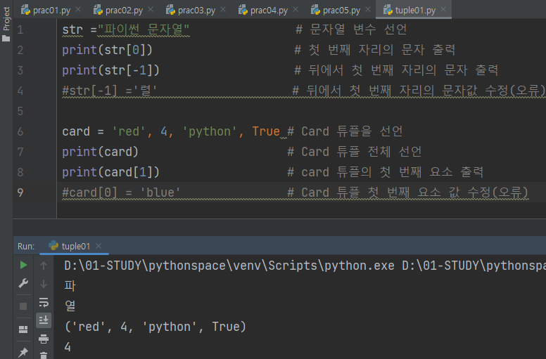Click the 'python' string in card tuple

coord(209,131)
